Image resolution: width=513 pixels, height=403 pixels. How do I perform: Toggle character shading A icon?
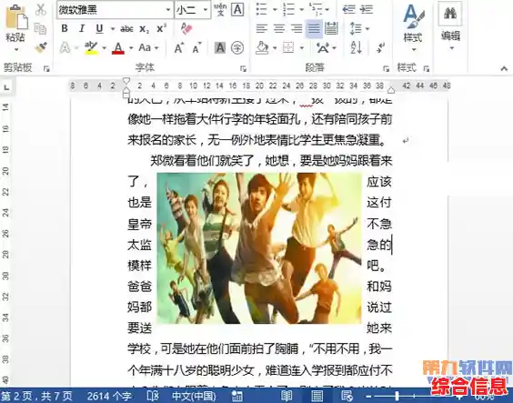220,48
